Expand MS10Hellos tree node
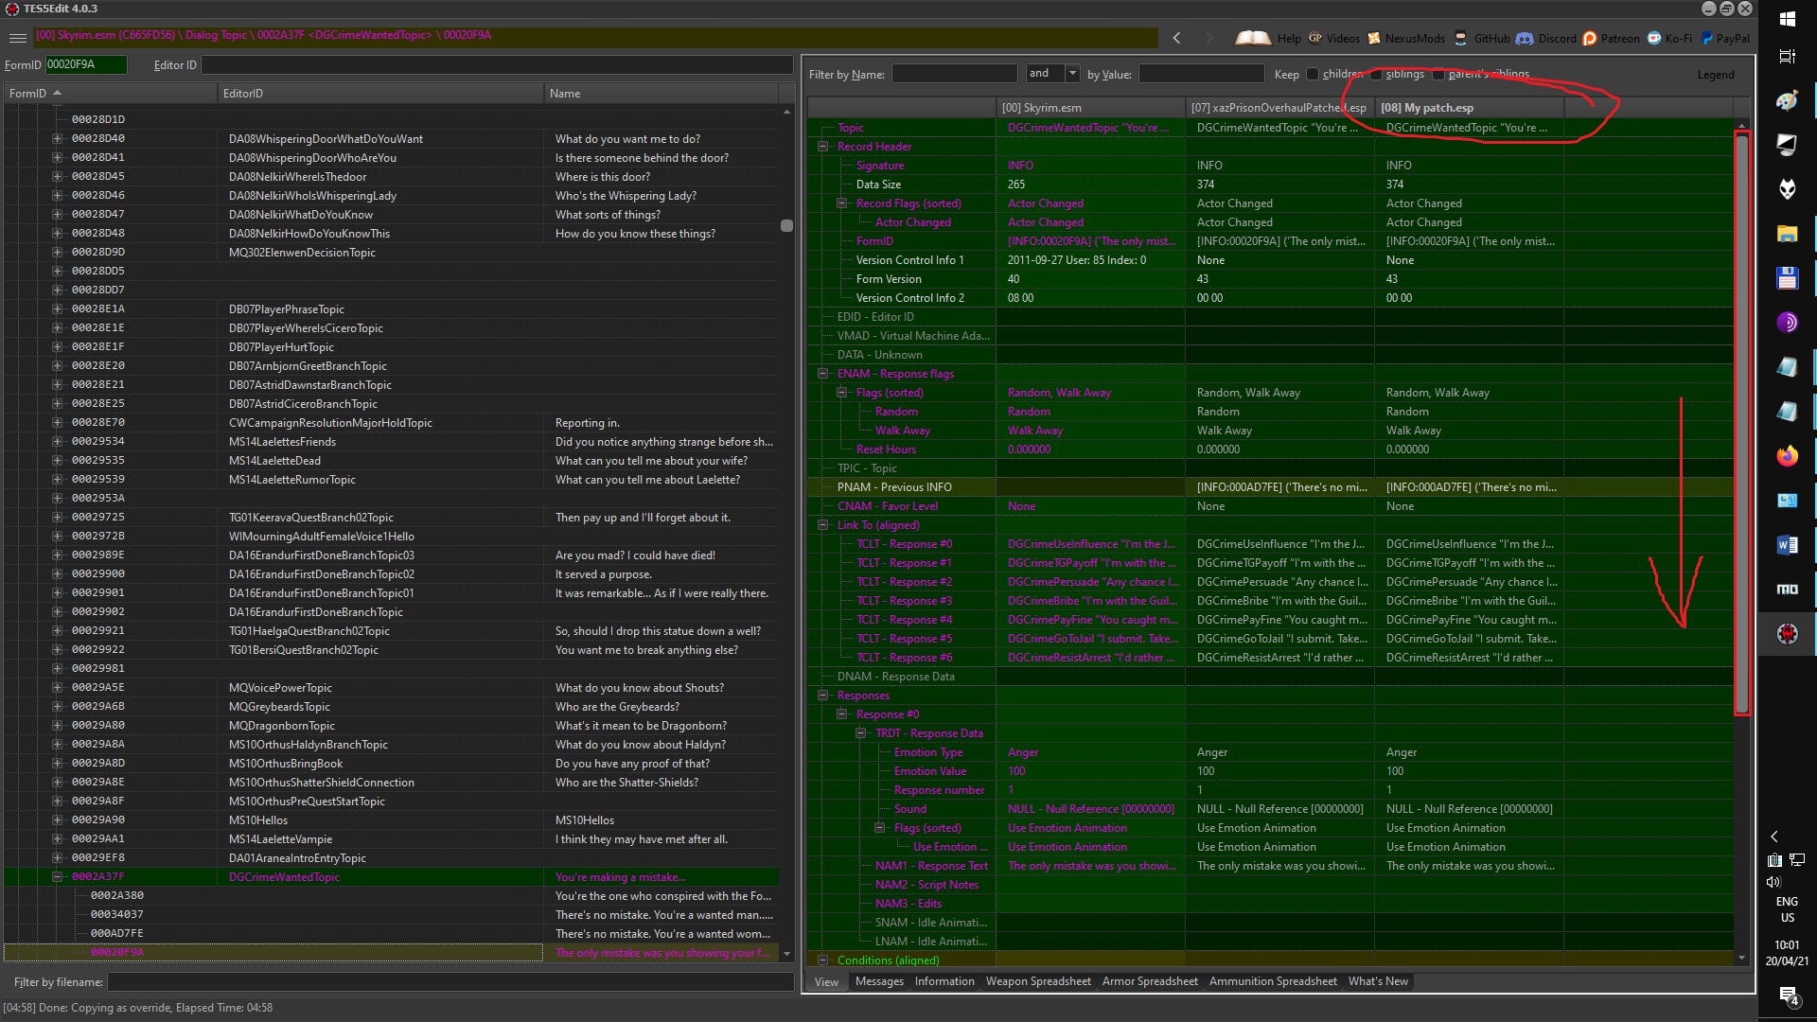 click(57, 820)
